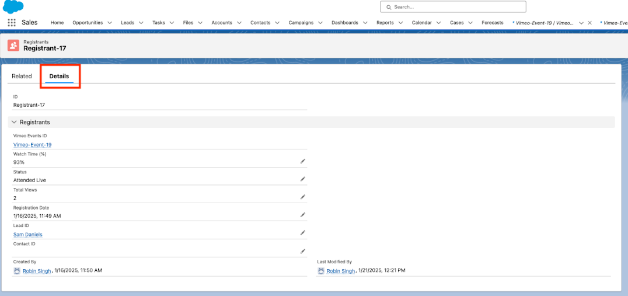Screen dimensions: 628x296
Task: Open the Opportunities tab
Action: (x=88, y=23)
